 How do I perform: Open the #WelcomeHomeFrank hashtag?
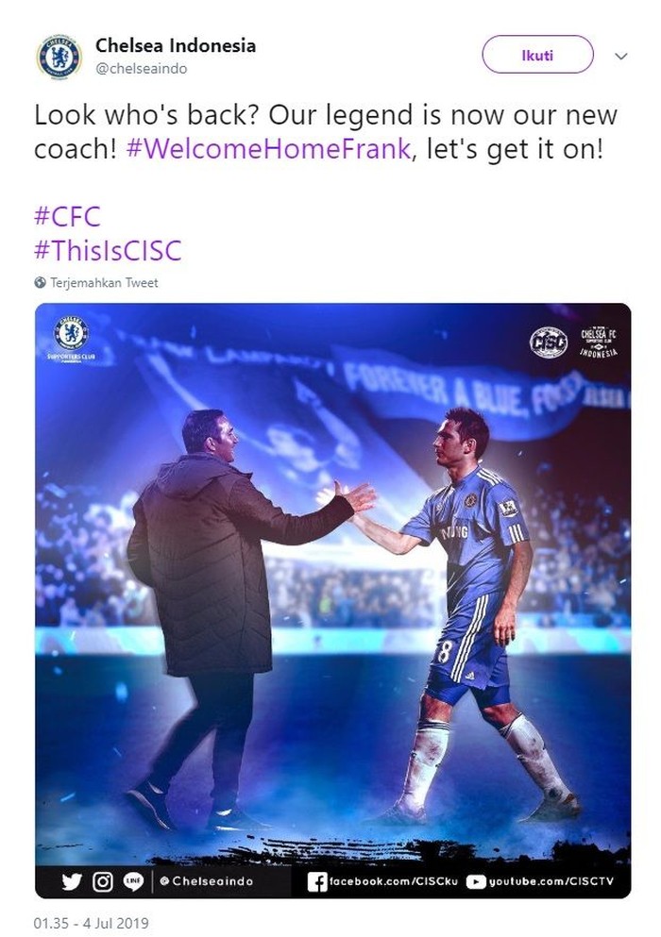269,148
